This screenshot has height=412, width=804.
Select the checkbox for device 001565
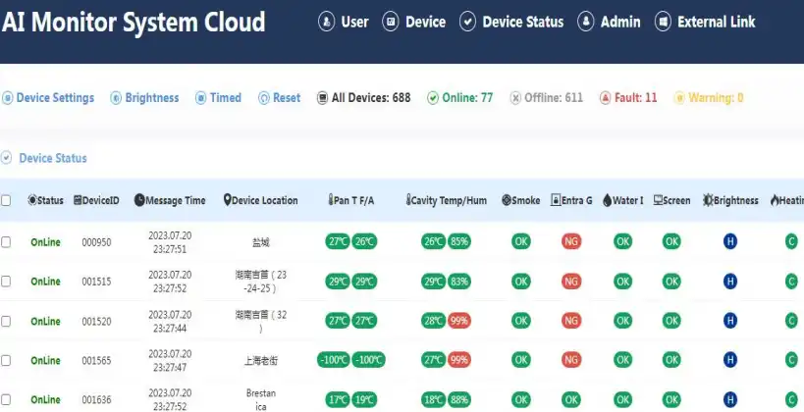coord(7,361)
